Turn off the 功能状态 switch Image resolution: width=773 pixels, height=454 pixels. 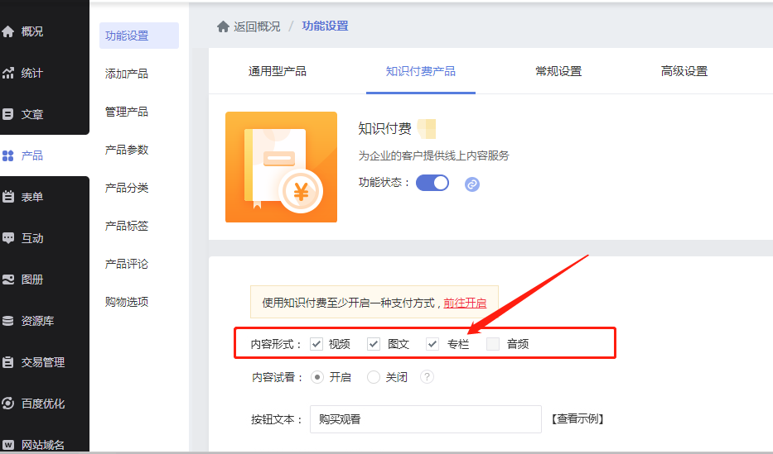pos(432,183)
